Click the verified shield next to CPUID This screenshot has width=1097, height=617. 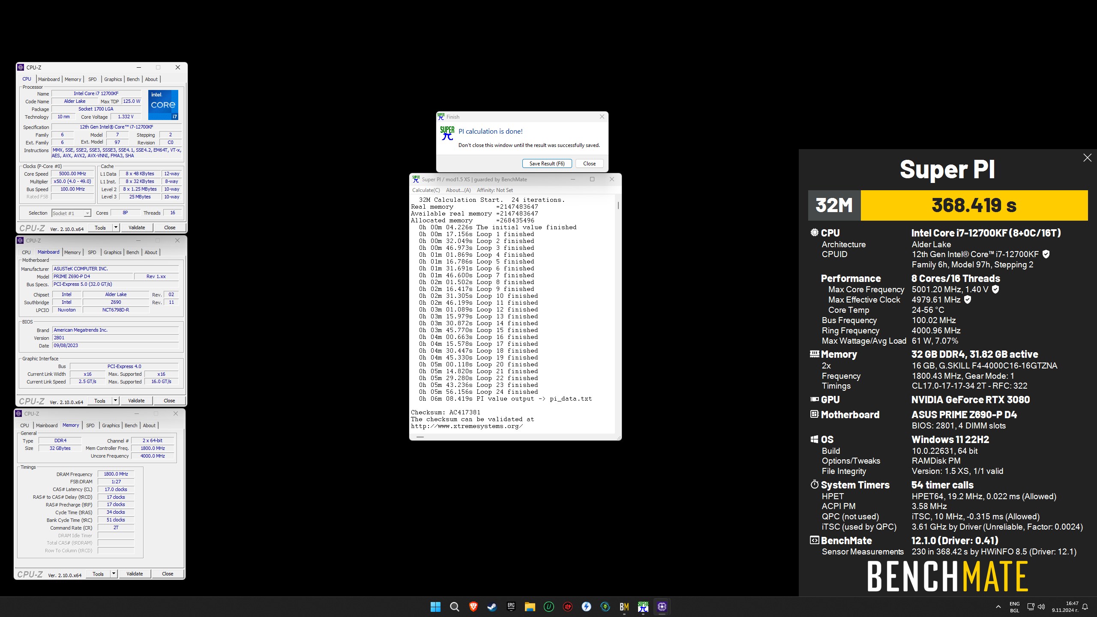click(x=1046, y=254)
